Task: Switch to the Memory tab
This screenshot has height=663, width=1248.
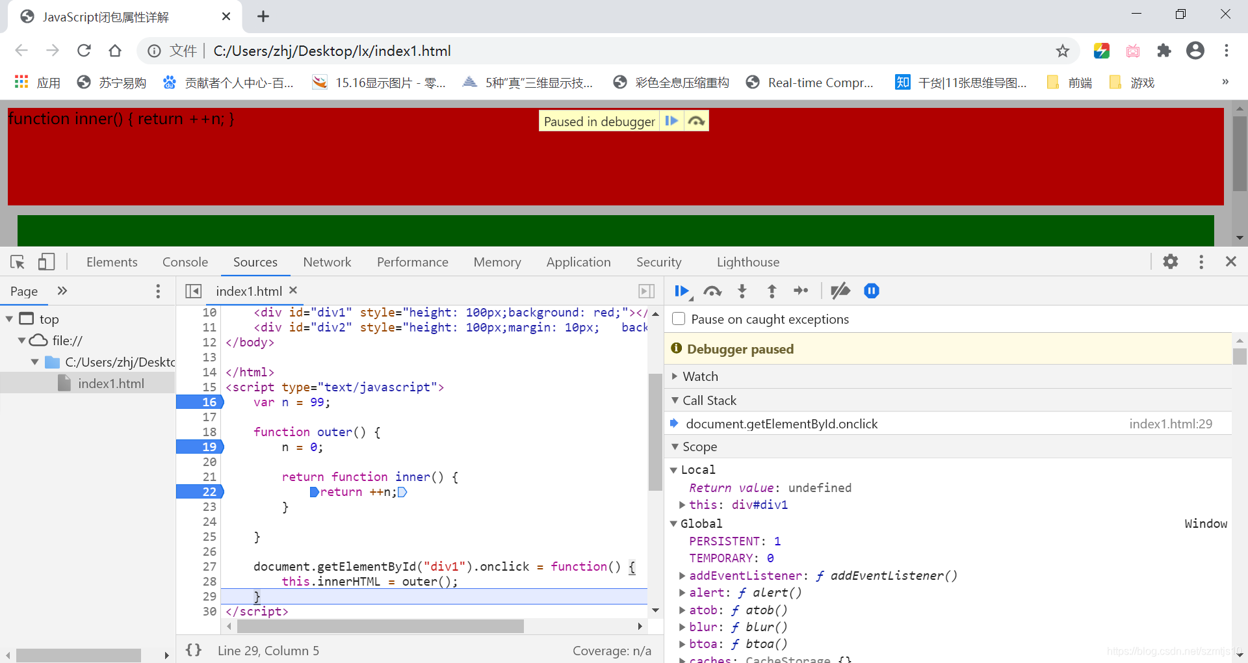Action: point(497,262)
